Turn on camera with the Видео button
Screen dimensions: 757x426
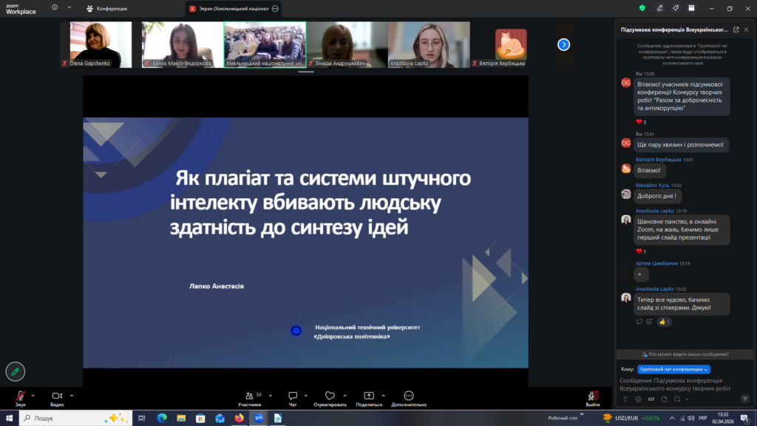coord(57,396)
